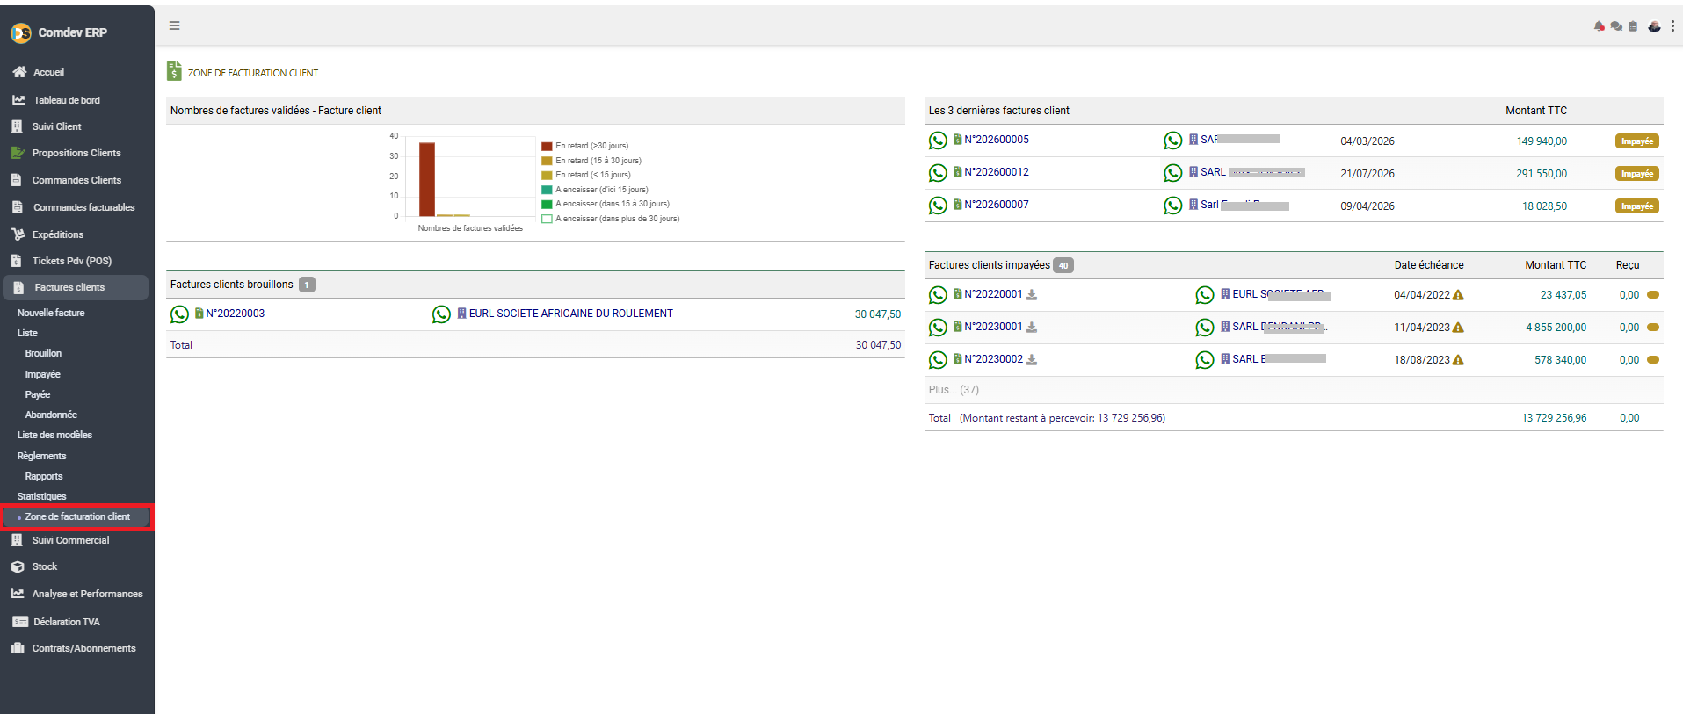Click WhatsApp icon beside the SAF customer
The image size is (1683, 714).
click(x=1172, y=141)
